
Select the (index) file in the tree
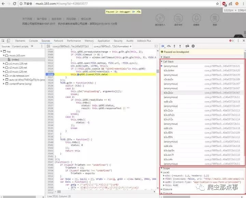tap(15, 60)
